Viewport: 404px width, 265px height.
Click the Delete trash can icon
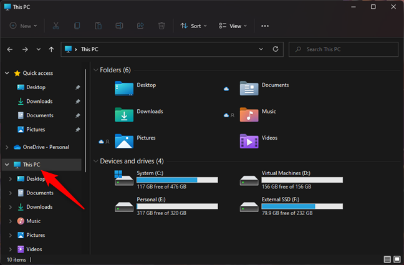(x=161, y=26)
